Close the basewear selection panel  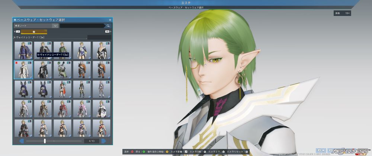[110, 20]
